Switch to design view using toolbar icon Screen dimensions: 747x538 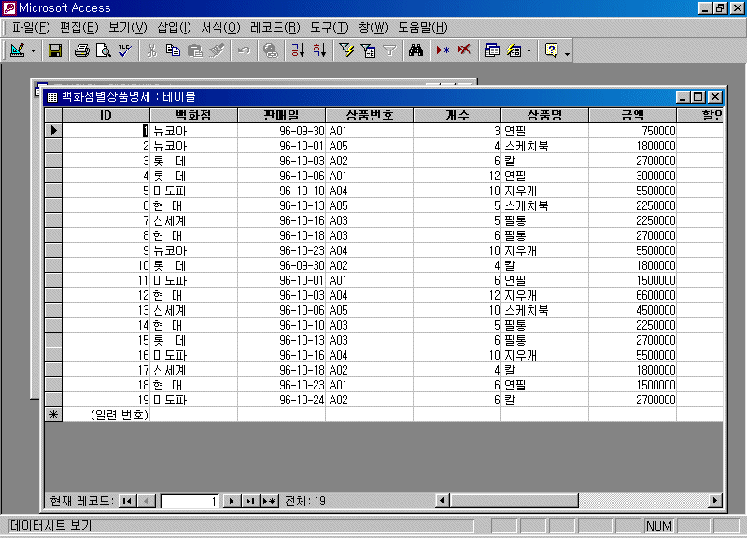[x=17, y=50]
